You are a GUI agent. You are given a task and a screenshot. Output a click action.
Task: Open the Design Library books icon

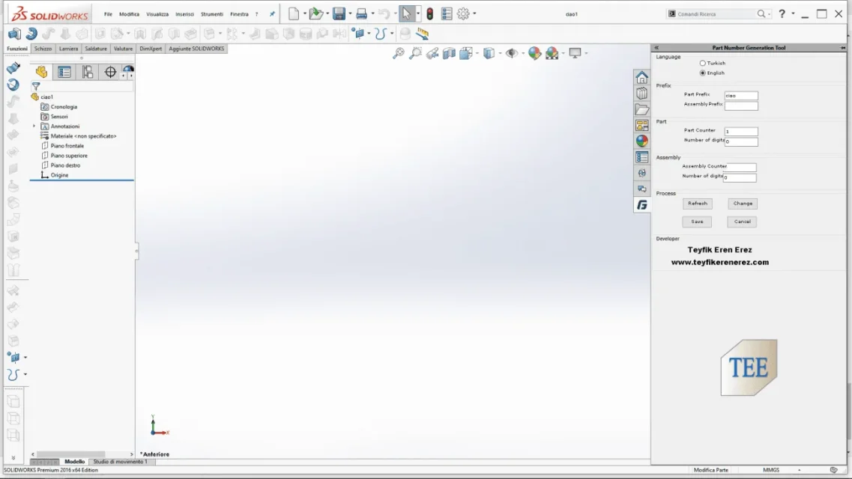click(641, 94)
